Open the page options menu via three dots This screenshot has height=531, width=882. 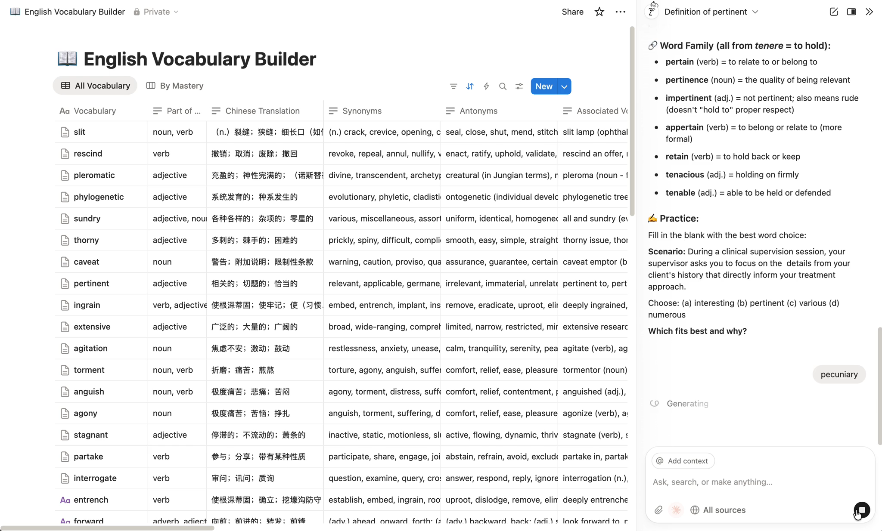(x=620, y=12)
